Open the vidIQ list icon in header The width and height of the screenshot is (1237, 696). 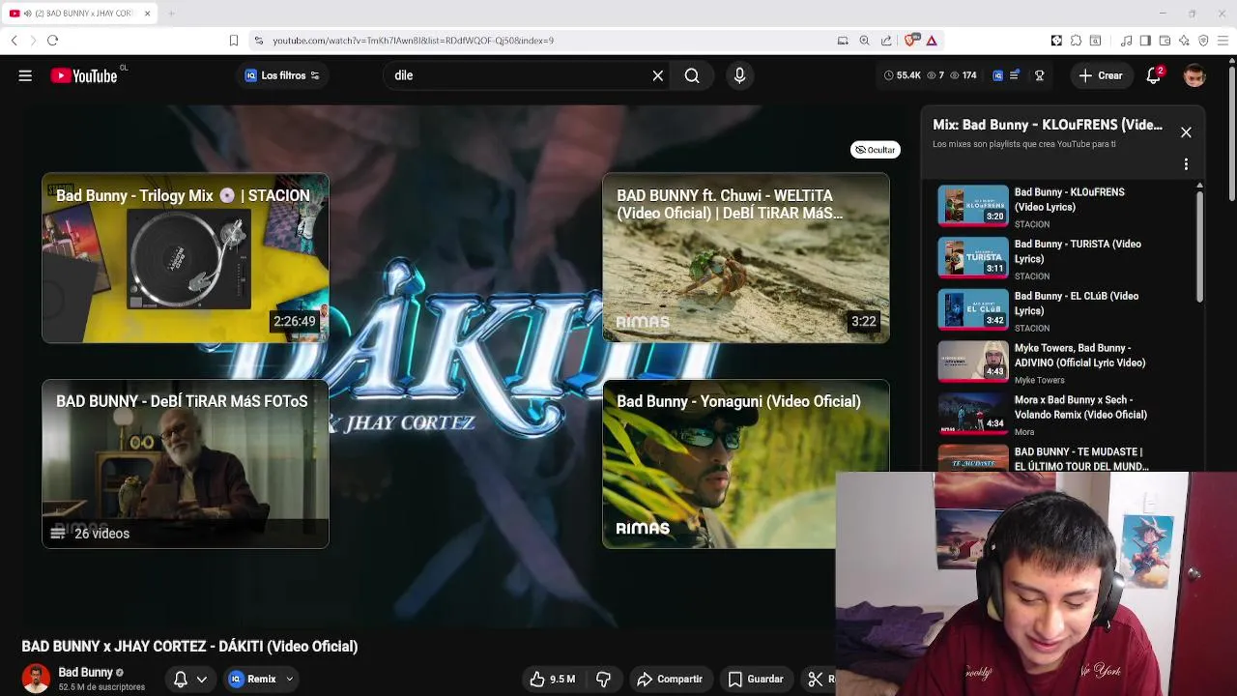[1014, 75]
